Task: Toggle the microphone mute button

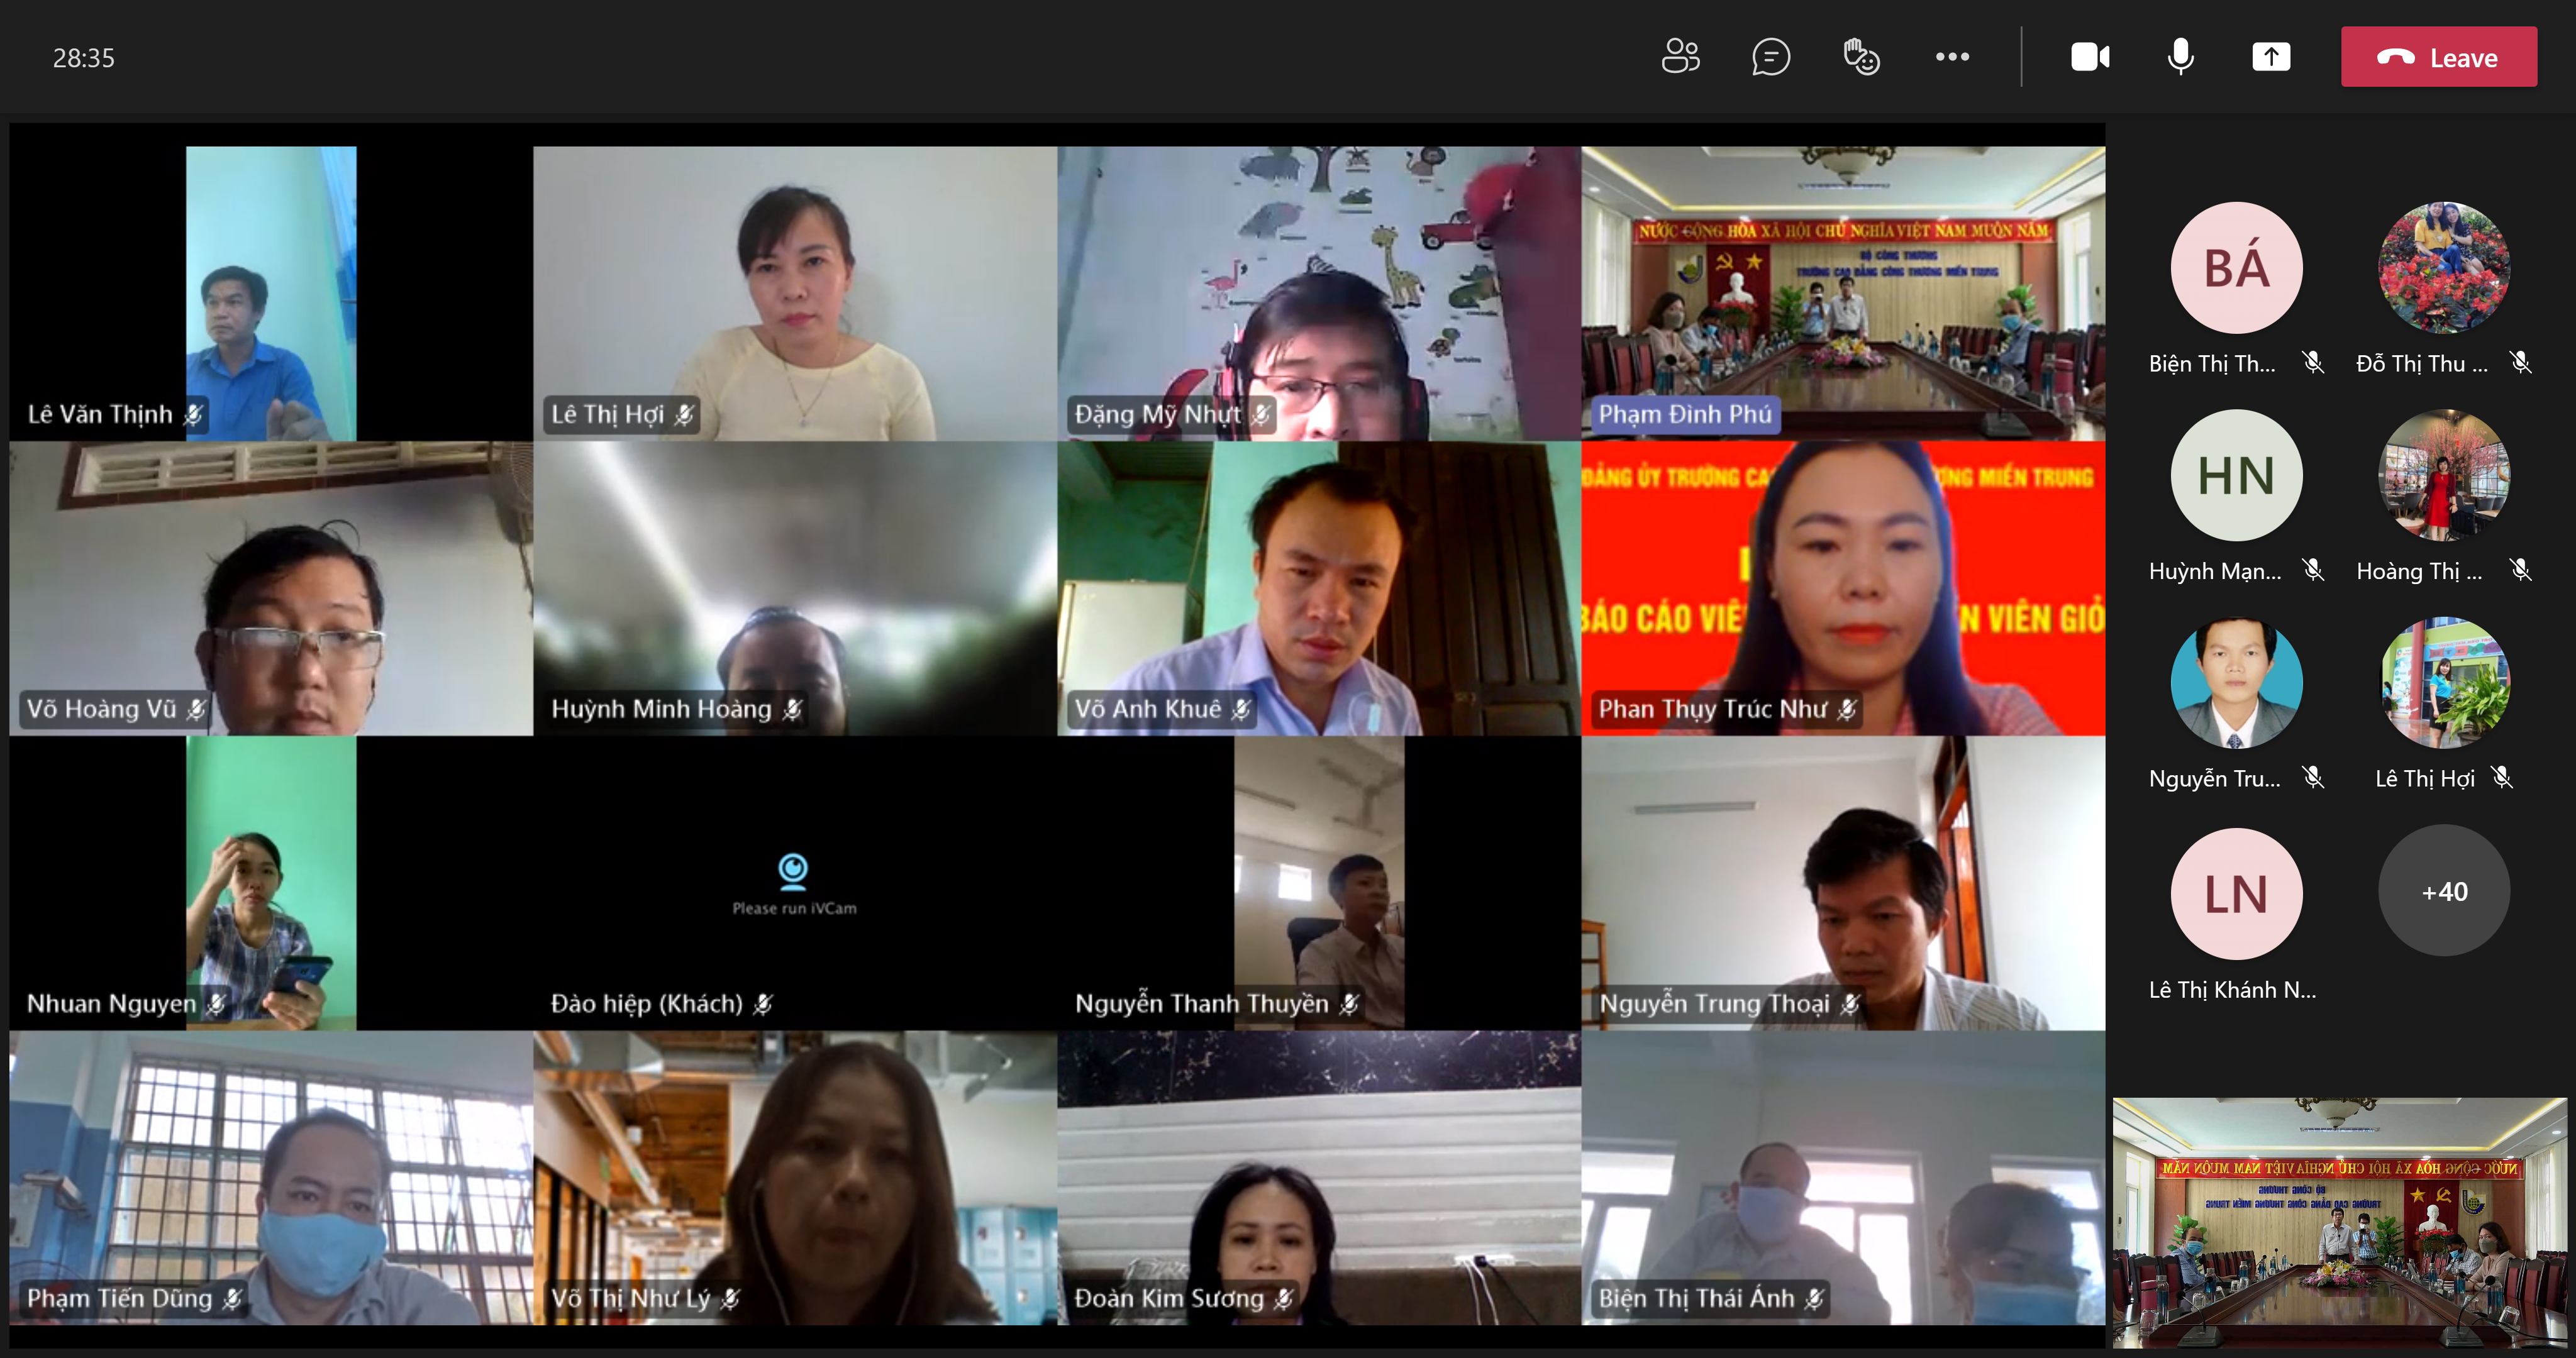Action: pos(2180,57)
